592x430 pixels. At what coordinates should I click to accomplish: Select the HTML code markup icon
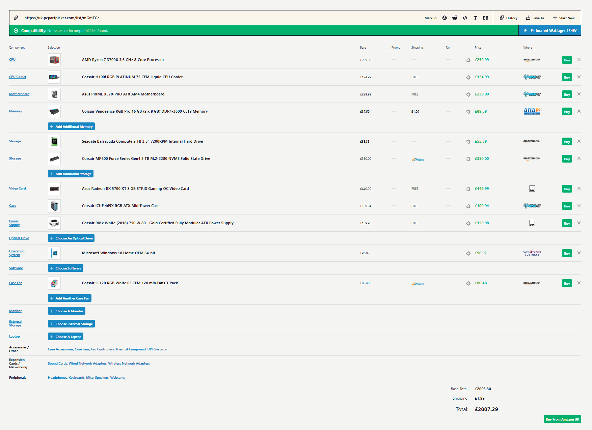pos(465,18)
